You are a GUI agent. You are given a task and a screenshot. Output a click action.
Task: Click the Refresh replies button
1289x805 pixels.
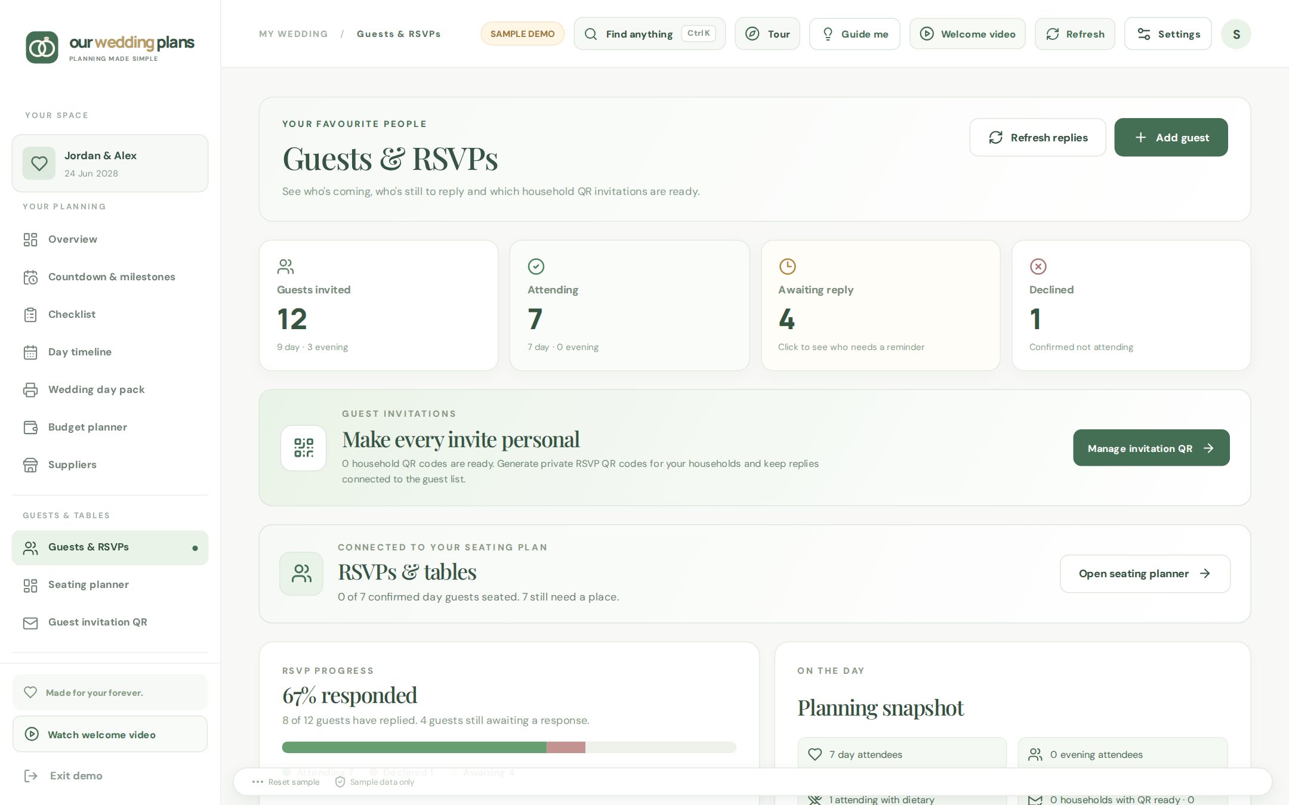(x=1037, y=137)
